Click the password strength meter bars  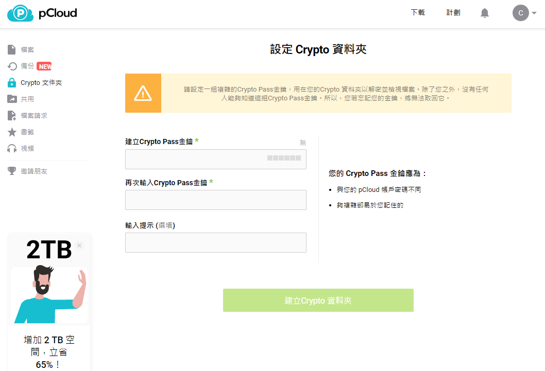pos(284,158)
